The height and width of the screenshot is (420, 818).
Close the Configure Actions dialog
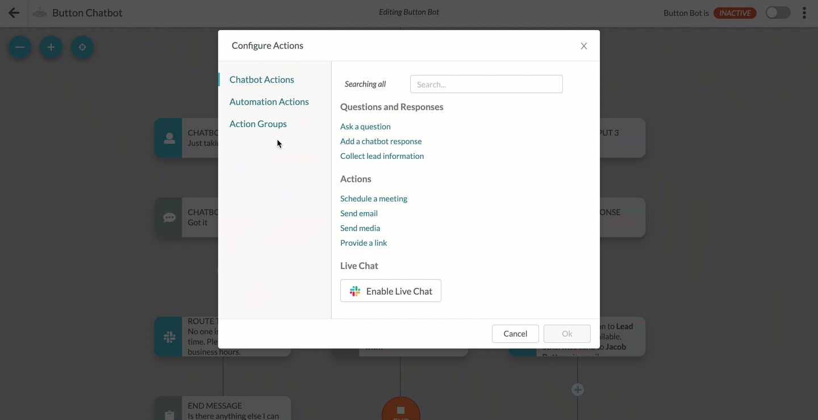click(584, 46)
